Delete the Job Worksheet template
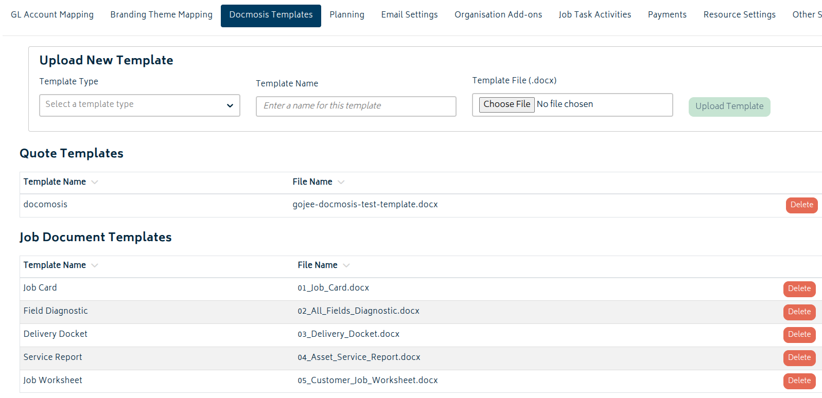This screenshot has height=398, width=822. [799, 381]
